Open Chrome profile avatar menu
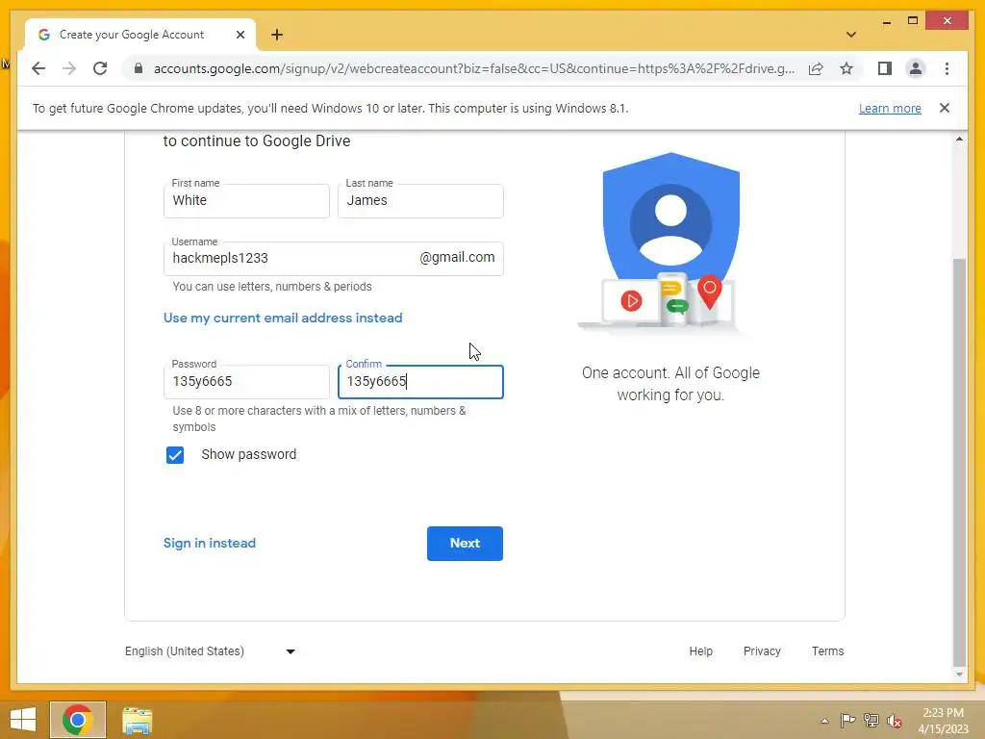This screenshot has height=739, width=985. pos(916,68)
